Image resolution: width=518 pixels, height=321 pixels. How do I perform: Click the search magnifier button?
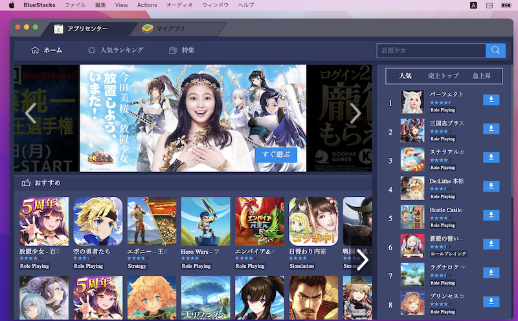495,50
